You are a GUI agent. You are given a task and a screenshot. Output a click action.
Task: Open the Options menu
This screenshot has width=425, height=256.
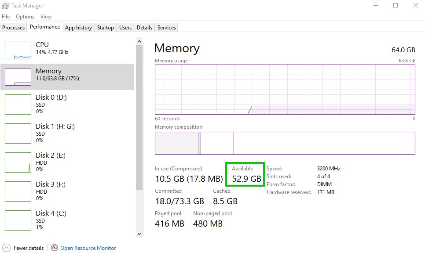pos(25,16)
